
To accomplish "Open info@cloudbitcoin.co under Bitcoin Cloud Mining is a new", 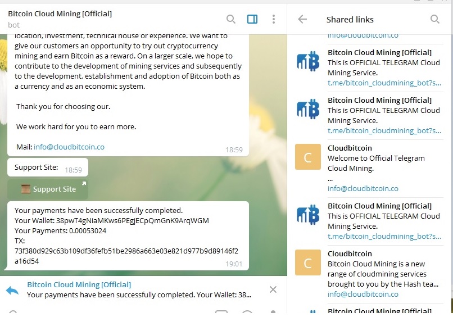I will pos(363,294).
